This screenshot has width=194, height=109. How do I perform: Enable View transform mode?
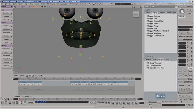coord(190,68)
